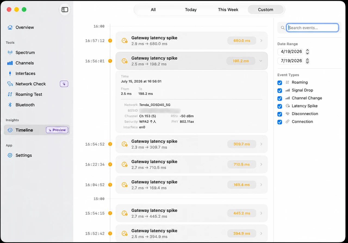Click the Signal Drop bars icon

[288, 90]
